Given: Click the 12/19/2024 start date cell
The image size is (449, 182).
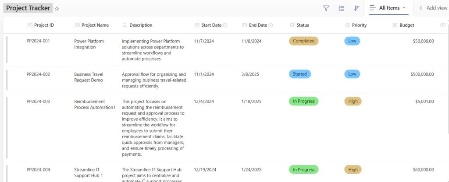Looking at the screenshot, I should (205, 170).
